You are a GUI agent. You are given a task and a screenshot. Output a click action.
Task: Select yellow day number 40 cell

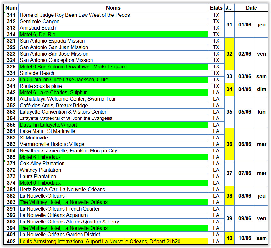point(229,238)
